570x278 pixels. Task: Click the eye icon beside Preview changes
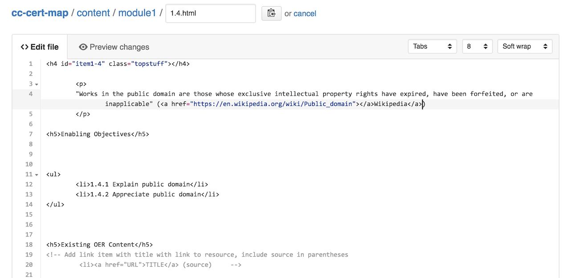(x=83, y=46)
